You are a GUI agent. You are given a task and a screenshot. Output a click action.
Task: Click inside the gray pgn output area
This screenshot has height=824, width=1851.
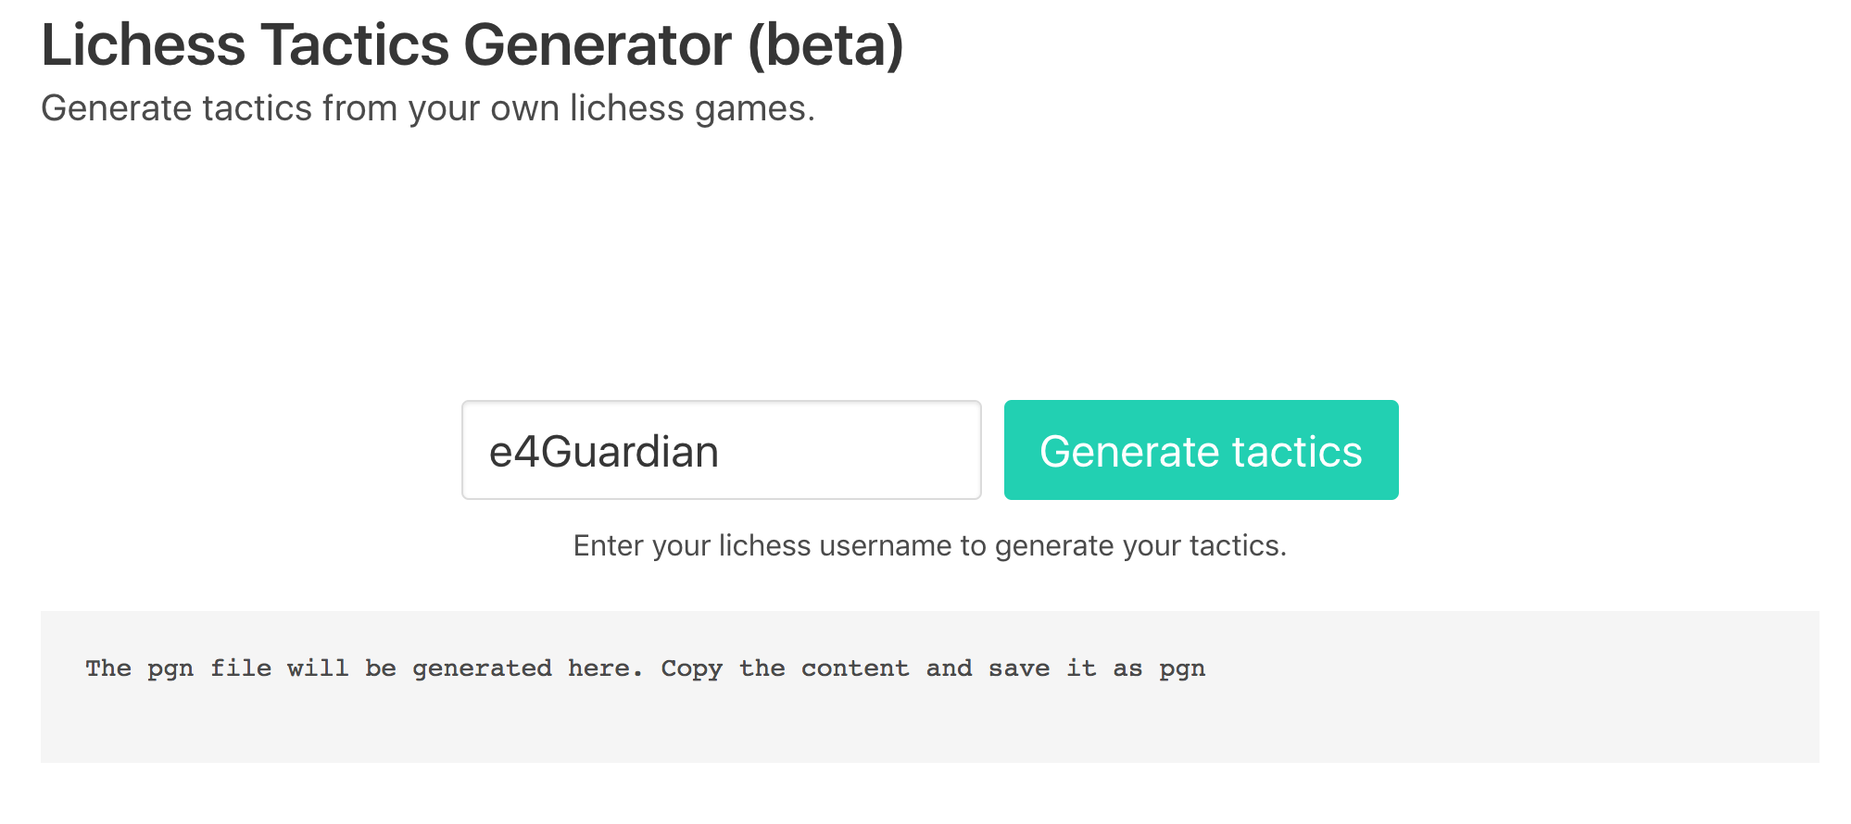click(x=930, y=687)
